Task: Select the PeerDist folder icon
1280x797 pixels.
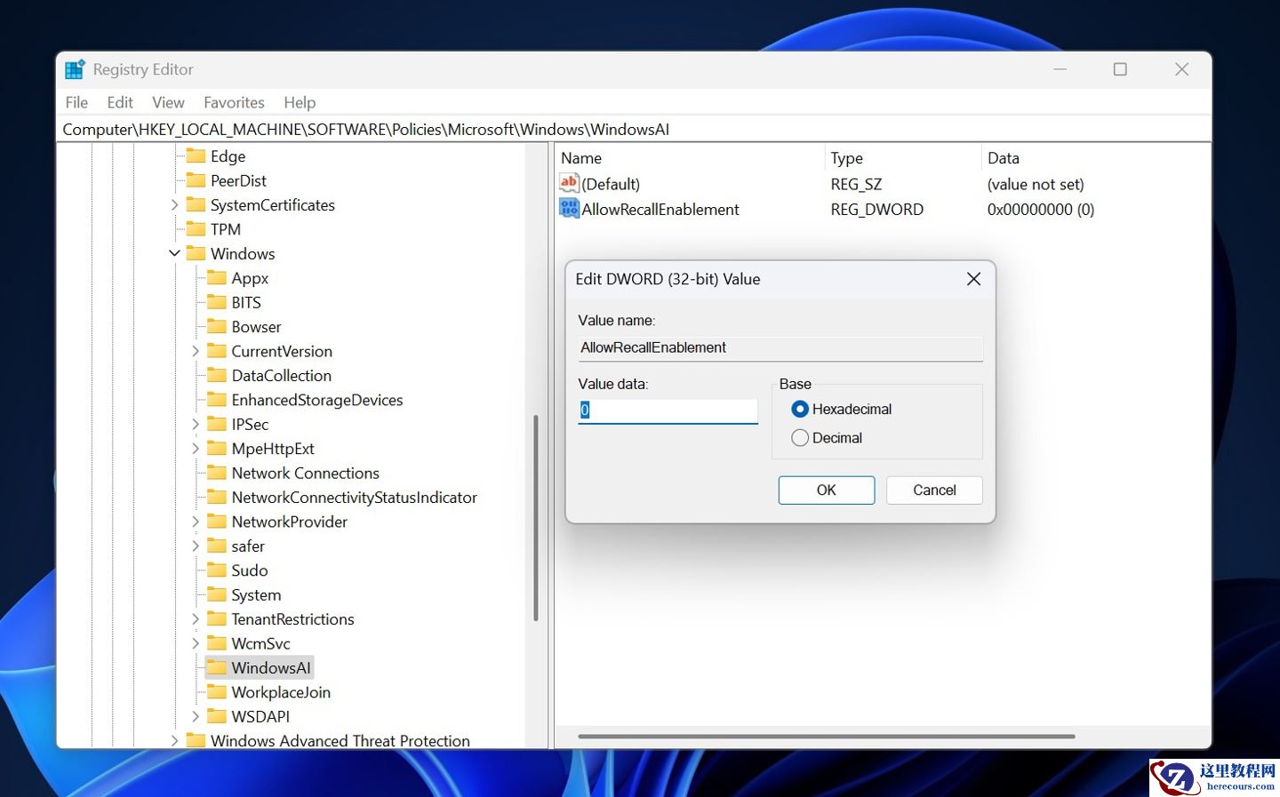Action: click(x=196, y=180)
